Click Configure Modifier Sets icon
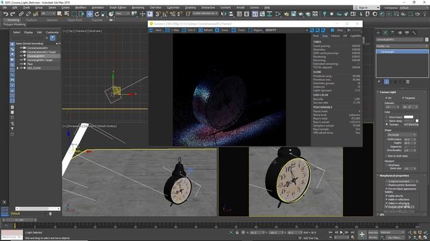The image size is (430, 241). [408, 82]
